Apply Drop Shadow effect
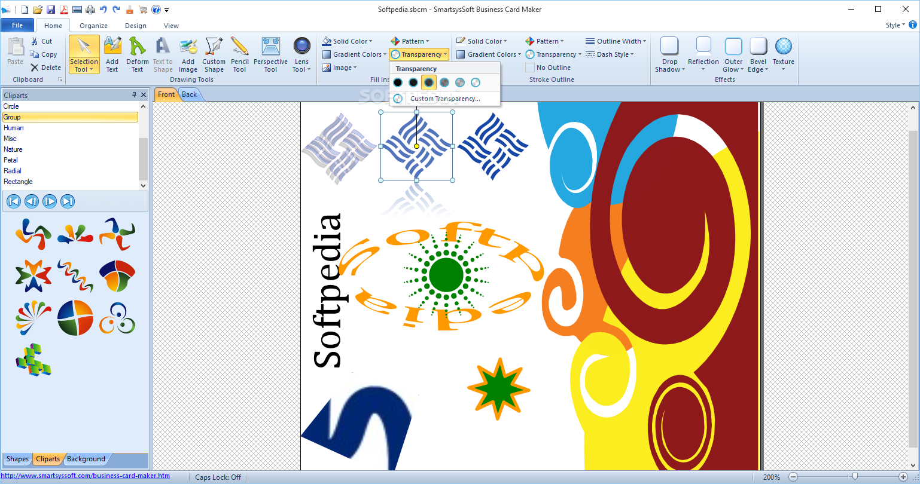Screen dimensions: 920x484 [670, 54]
